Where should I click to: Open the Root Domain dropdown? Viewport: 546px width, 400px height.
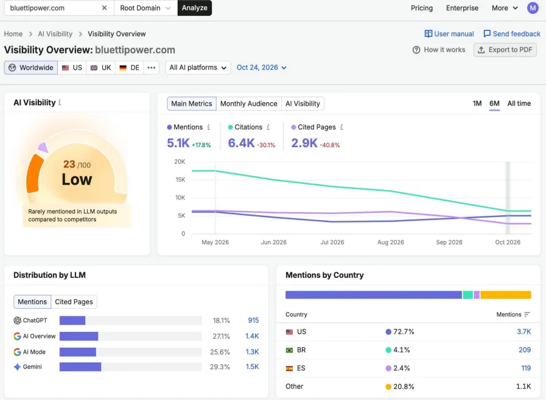tap(145, 8)
